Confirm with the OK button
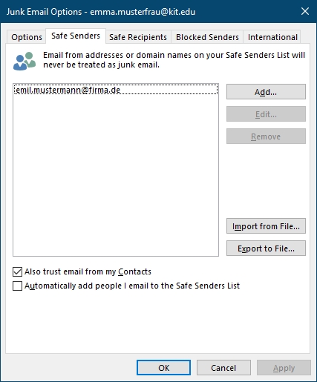 coord(163,368)
